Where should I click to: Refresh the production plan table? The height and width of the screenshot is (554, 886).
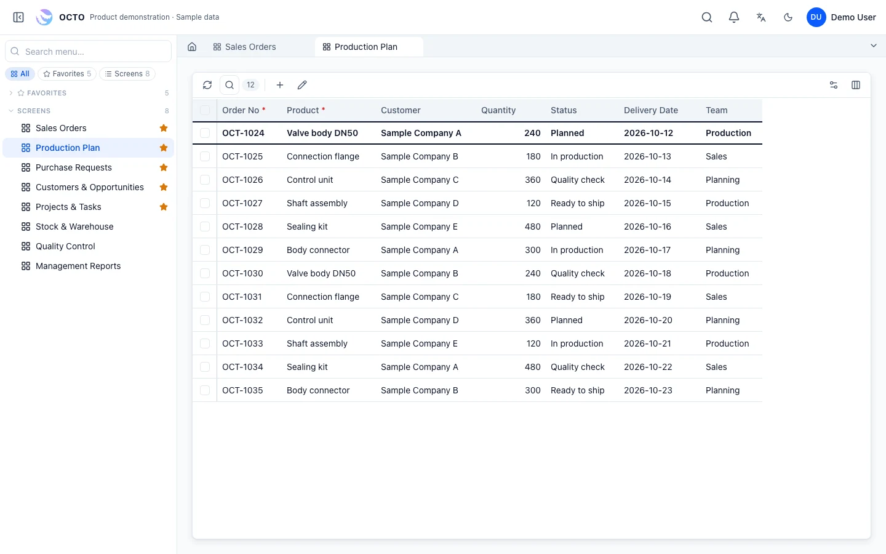(207, 85)
